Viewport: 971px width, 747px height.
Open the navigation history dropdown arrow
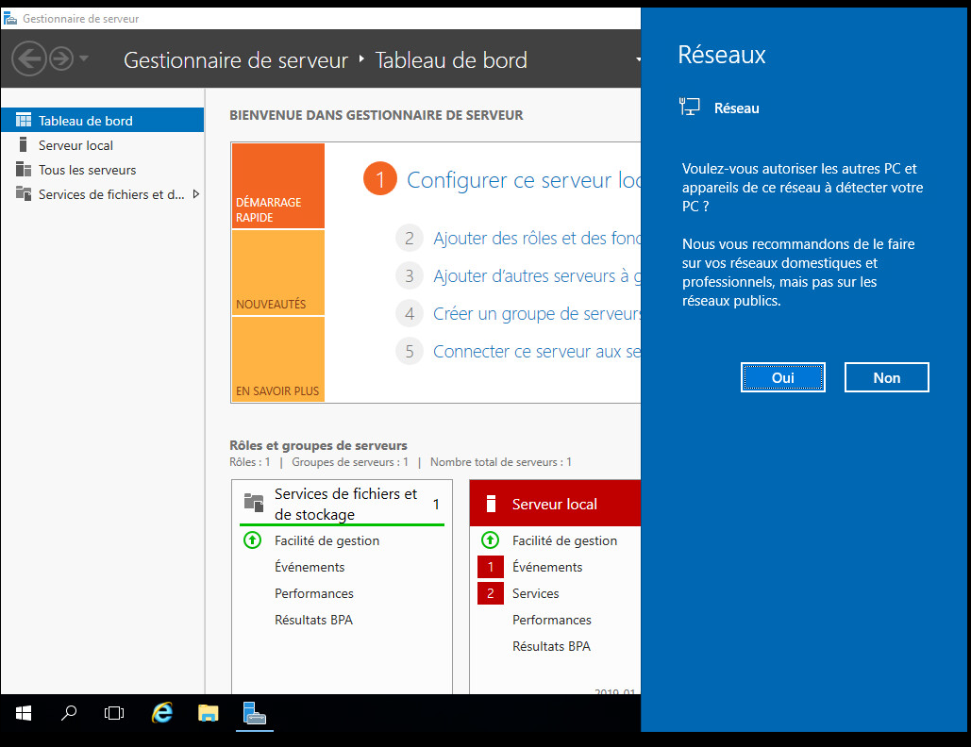coord(84,59)
